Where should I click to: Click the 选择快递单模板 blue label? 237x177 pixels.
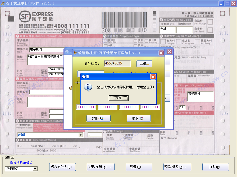(x=21, y=163)
